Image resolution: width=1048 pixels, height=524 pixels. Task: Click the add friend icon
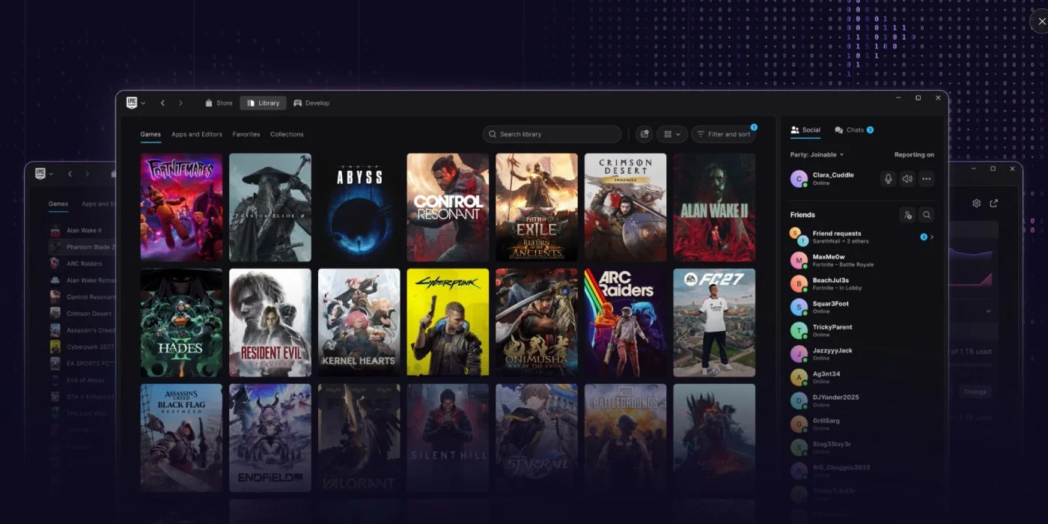[x=907, y=215]
